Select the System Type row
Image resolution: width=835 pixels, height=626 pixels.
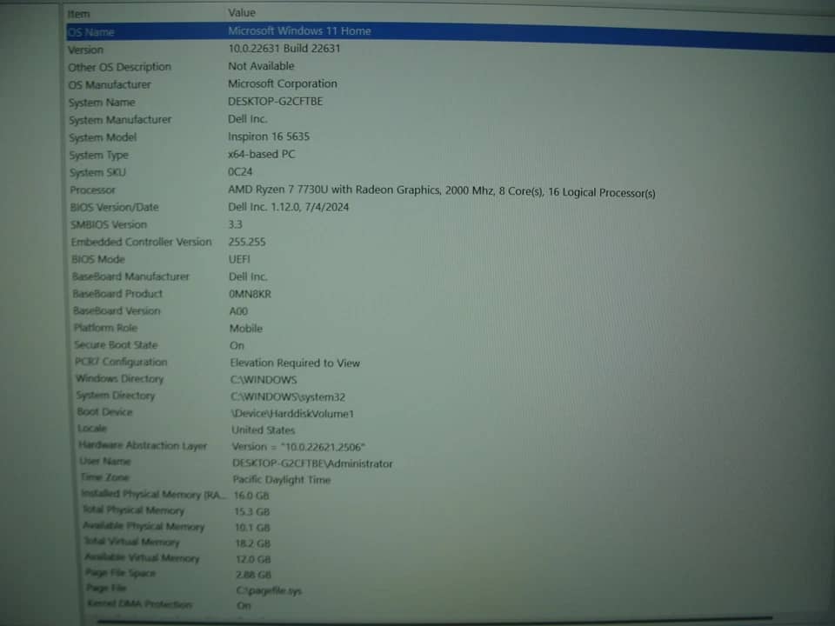(98, 155)
